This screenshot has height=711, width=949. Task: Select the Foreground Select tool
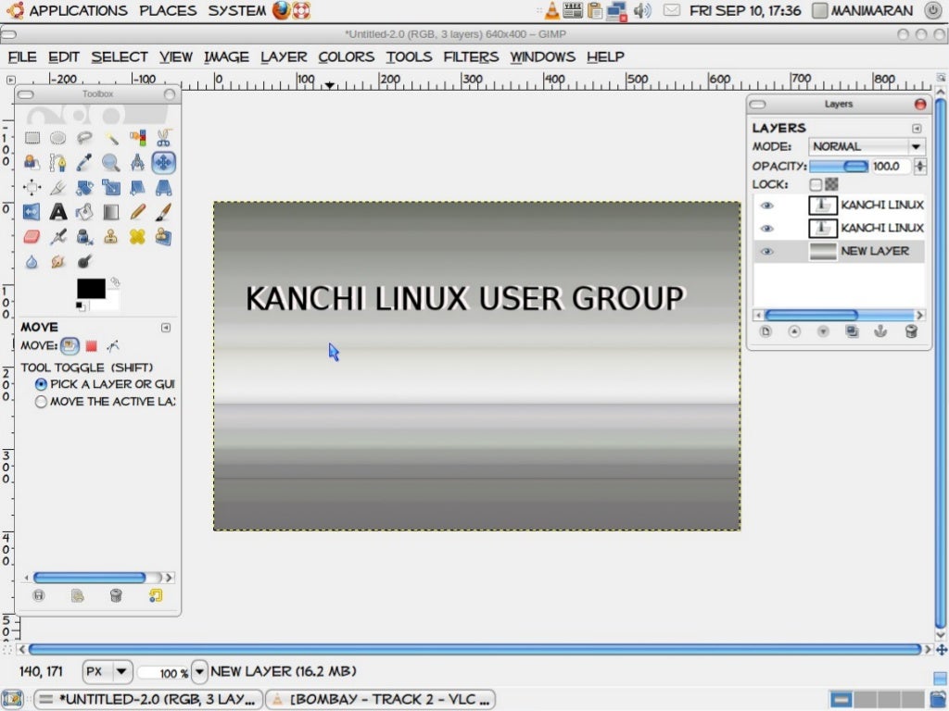[32, 163]
